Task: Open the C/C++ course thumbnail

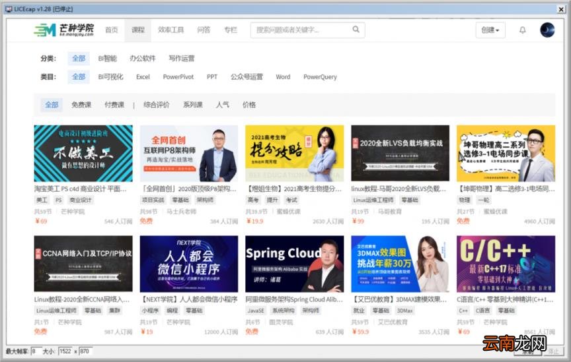Action: [506, 264]
